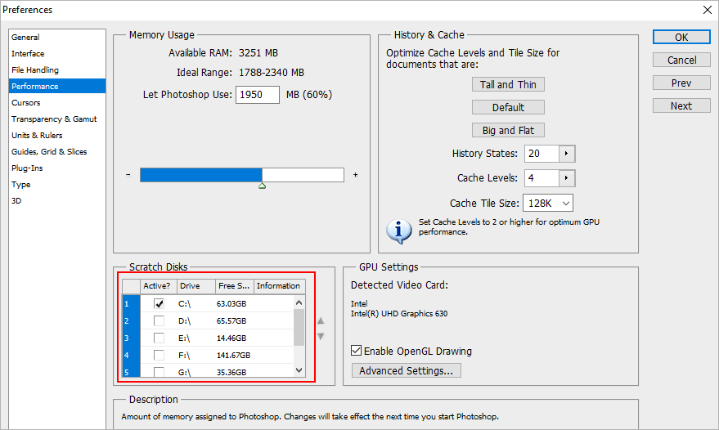Decrease memory with minus sign
Viewport: 719px width, 430px height.
(x=128, y=175)
